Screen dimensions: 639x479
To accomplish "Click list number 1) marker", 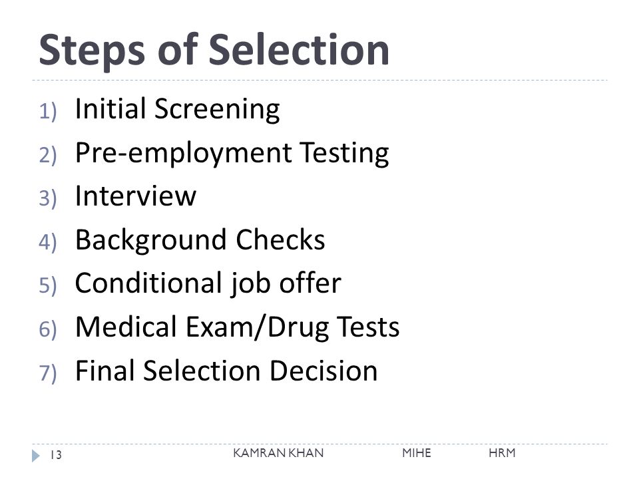I will [48, 111].
